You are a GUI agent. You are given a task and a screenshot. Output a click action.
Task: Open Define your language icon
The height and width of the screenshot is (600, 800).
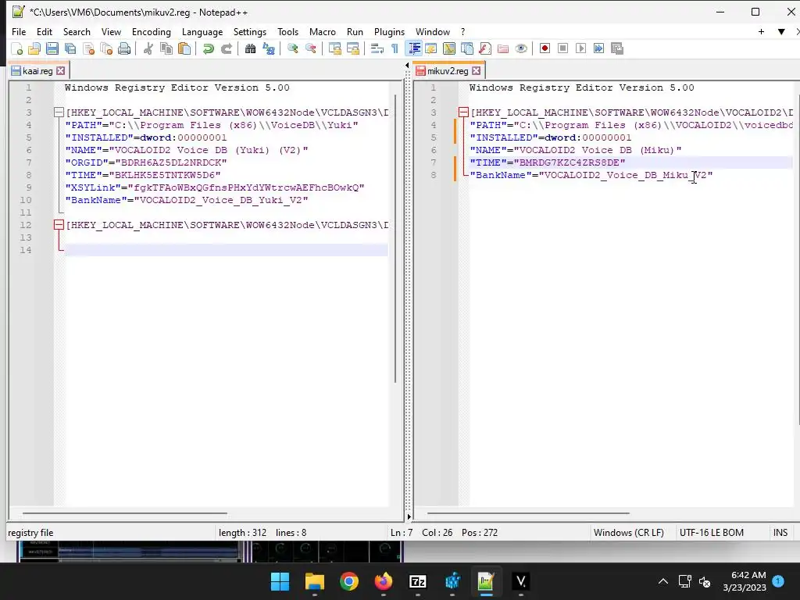point(431,48)
